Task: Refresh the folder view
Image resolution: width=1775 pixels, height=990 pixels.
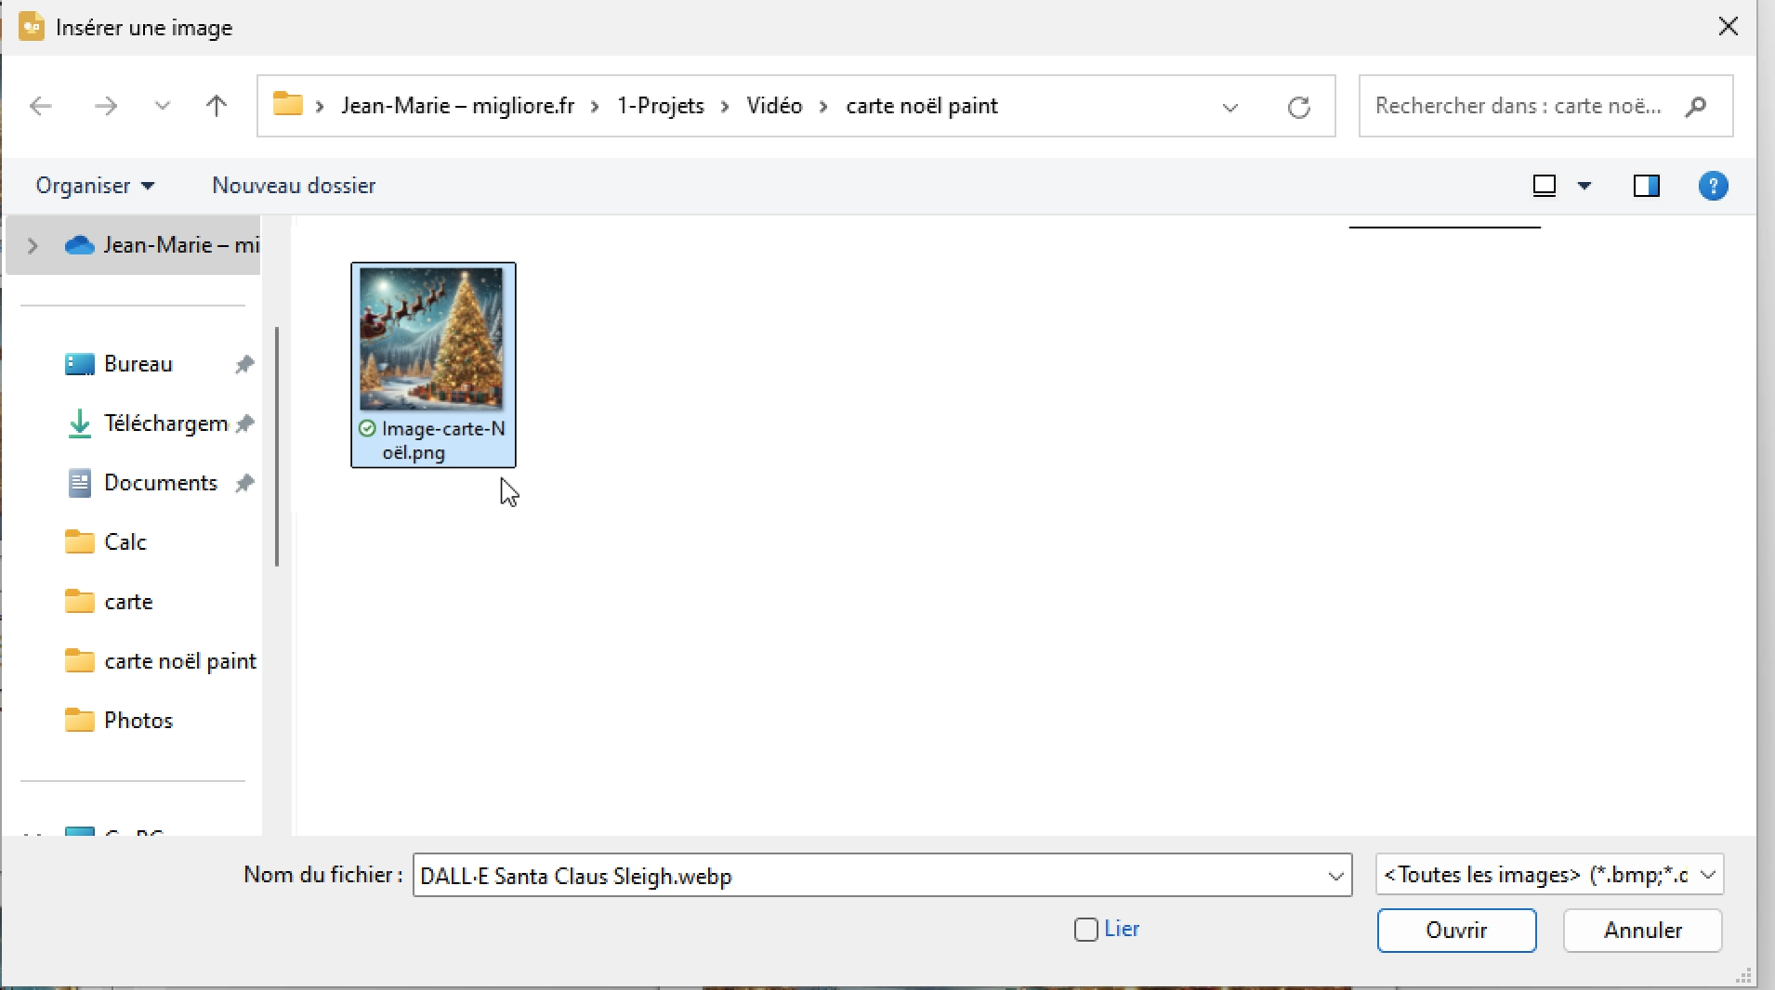Action: click(x=1299, y=108)
